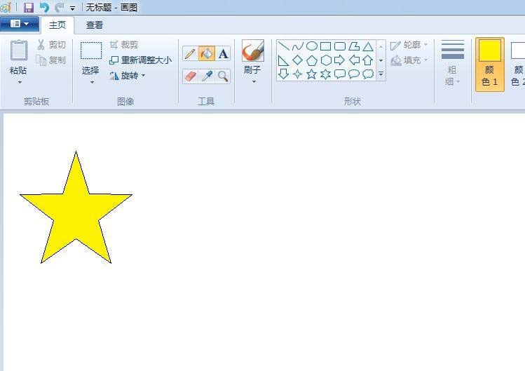The width and height of the screenshot is (525, 371).
Task: Choose the Triangle shape
Action: [x=368, y=46]
